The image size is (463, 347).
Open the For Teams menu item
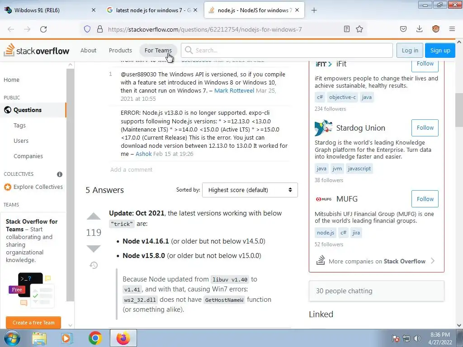coord(158,51)
